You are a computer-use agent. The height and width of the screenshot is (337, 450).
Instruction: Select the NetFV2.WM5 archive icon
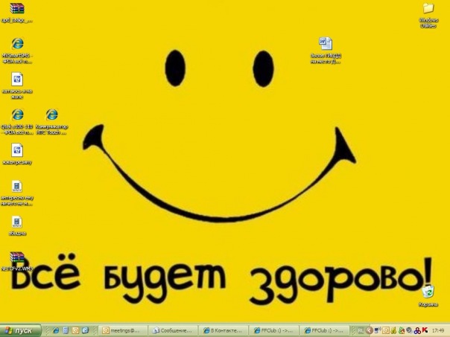click(x=17, y=257)
